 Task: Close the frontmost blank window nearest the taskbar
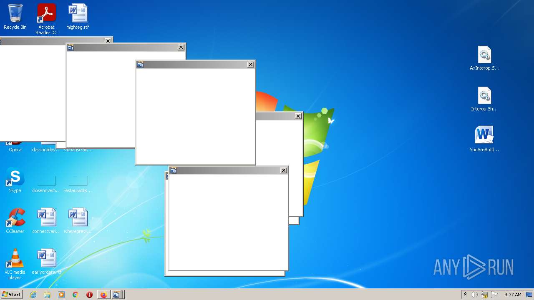coord(283,170)
